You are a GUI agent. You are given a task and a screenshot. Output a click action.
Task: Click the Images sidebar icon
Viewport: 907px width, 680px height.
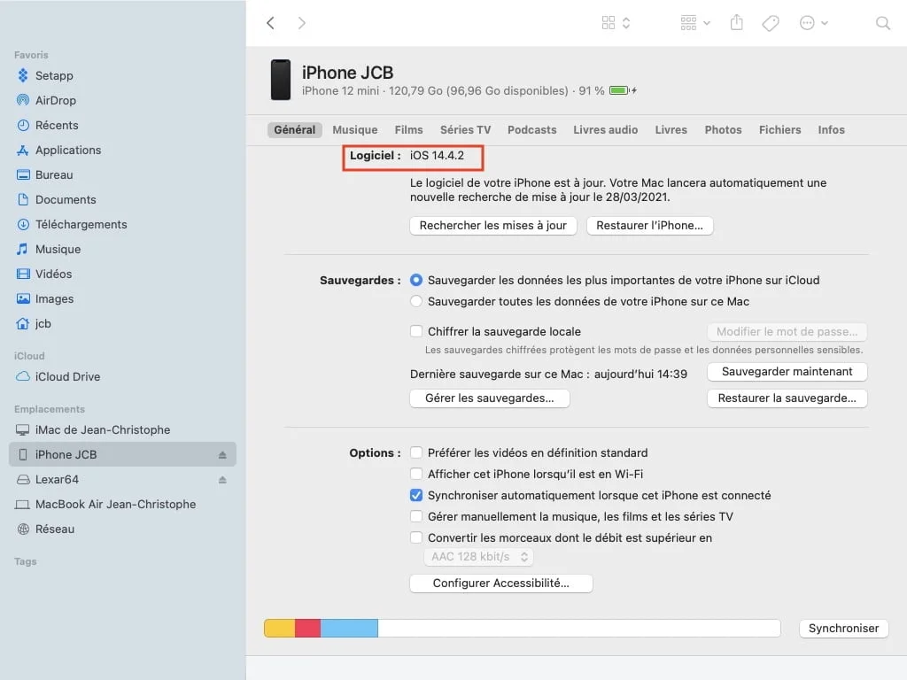tap(22, 299)
